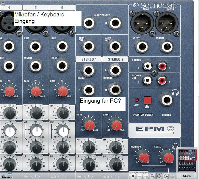Click the warning triangle under phantom button
The height and width of the screenshot is (179, 199).
(x=147, y=106)
